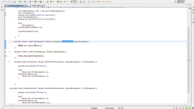Click highlighted SubException in throws clause
Screen dimensions: 194x109
click(x=68, y=41)
